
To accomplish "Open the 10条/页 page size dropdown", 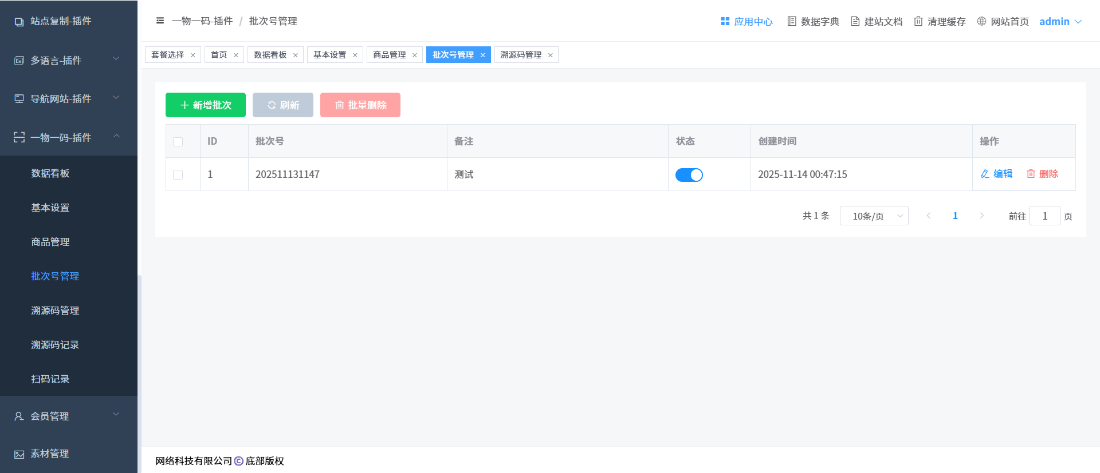I will [874, 216].
